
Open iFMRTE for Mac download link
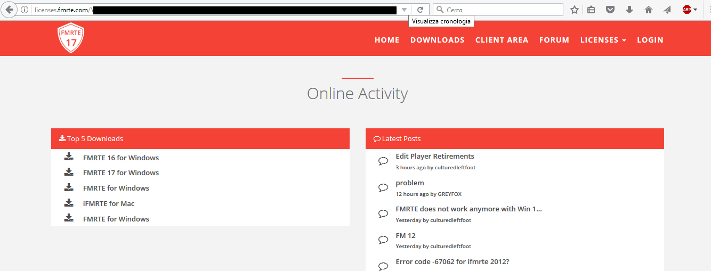pyautogui.click(x=109, y=203)
